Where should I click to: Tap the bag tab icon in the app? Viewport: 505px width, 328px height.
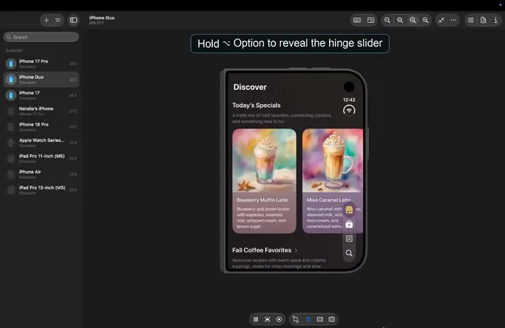[349, 225]
